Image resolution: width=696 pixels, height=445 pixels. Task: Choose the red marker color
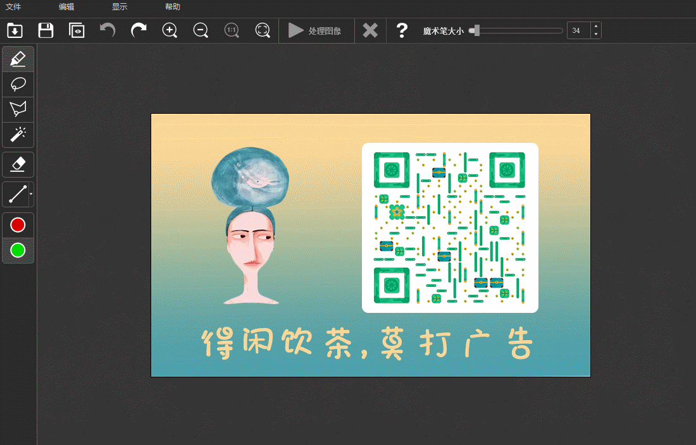(18, 225)
